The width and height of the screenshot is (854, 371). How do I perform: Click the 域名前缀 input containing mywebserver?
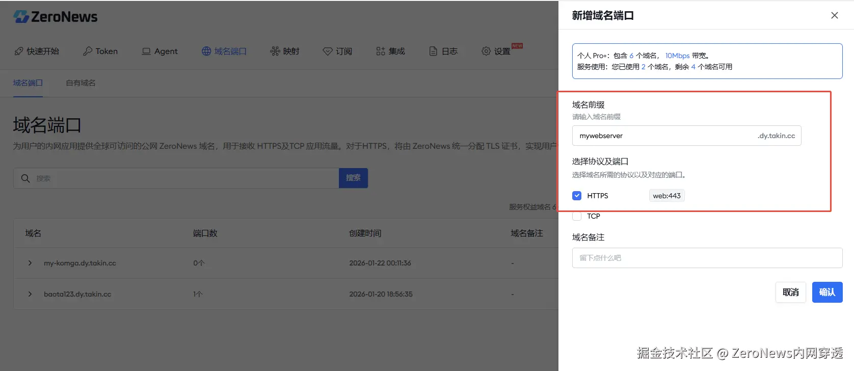(686, 136)
